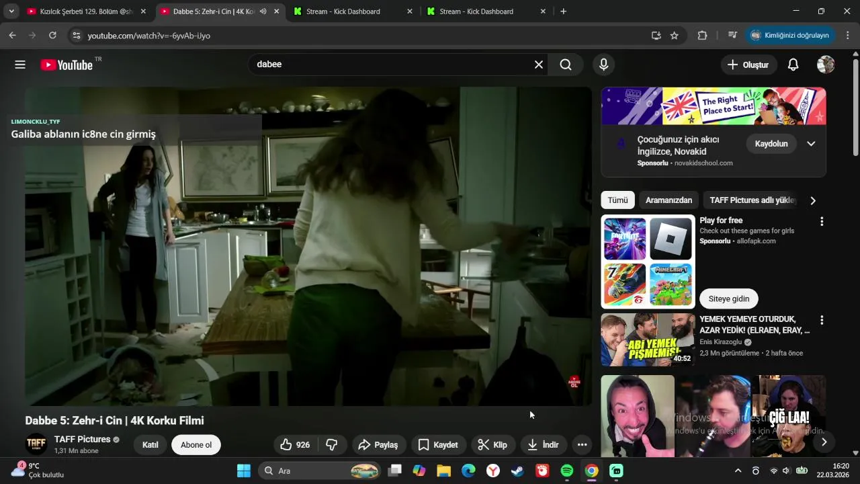
Task: Open the Play for free games thumbnail
Action: [x=648, y=261]
